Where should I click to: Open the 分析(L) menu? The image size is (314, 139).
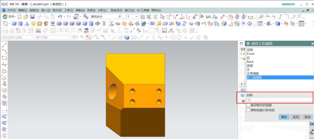[102, 10]
